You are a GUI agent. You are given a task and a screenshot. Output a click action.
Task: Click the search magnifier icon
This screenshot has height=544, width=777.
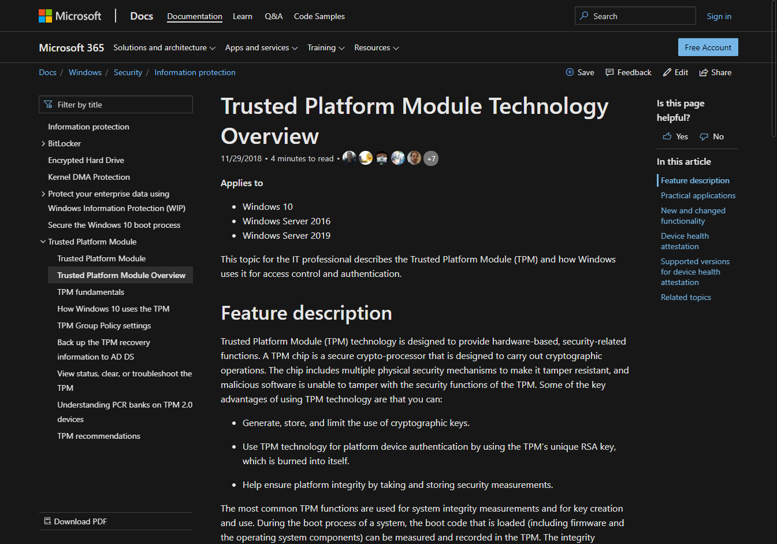pyautogui.click(x=585, y=16)
